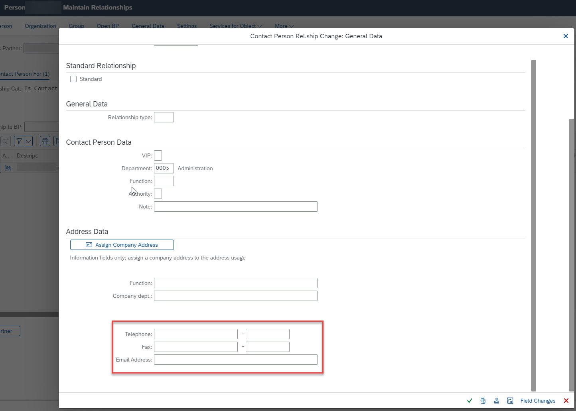This screenshot has height=411, width=576.
Task: Click the Email Address field
Action: 236,360
